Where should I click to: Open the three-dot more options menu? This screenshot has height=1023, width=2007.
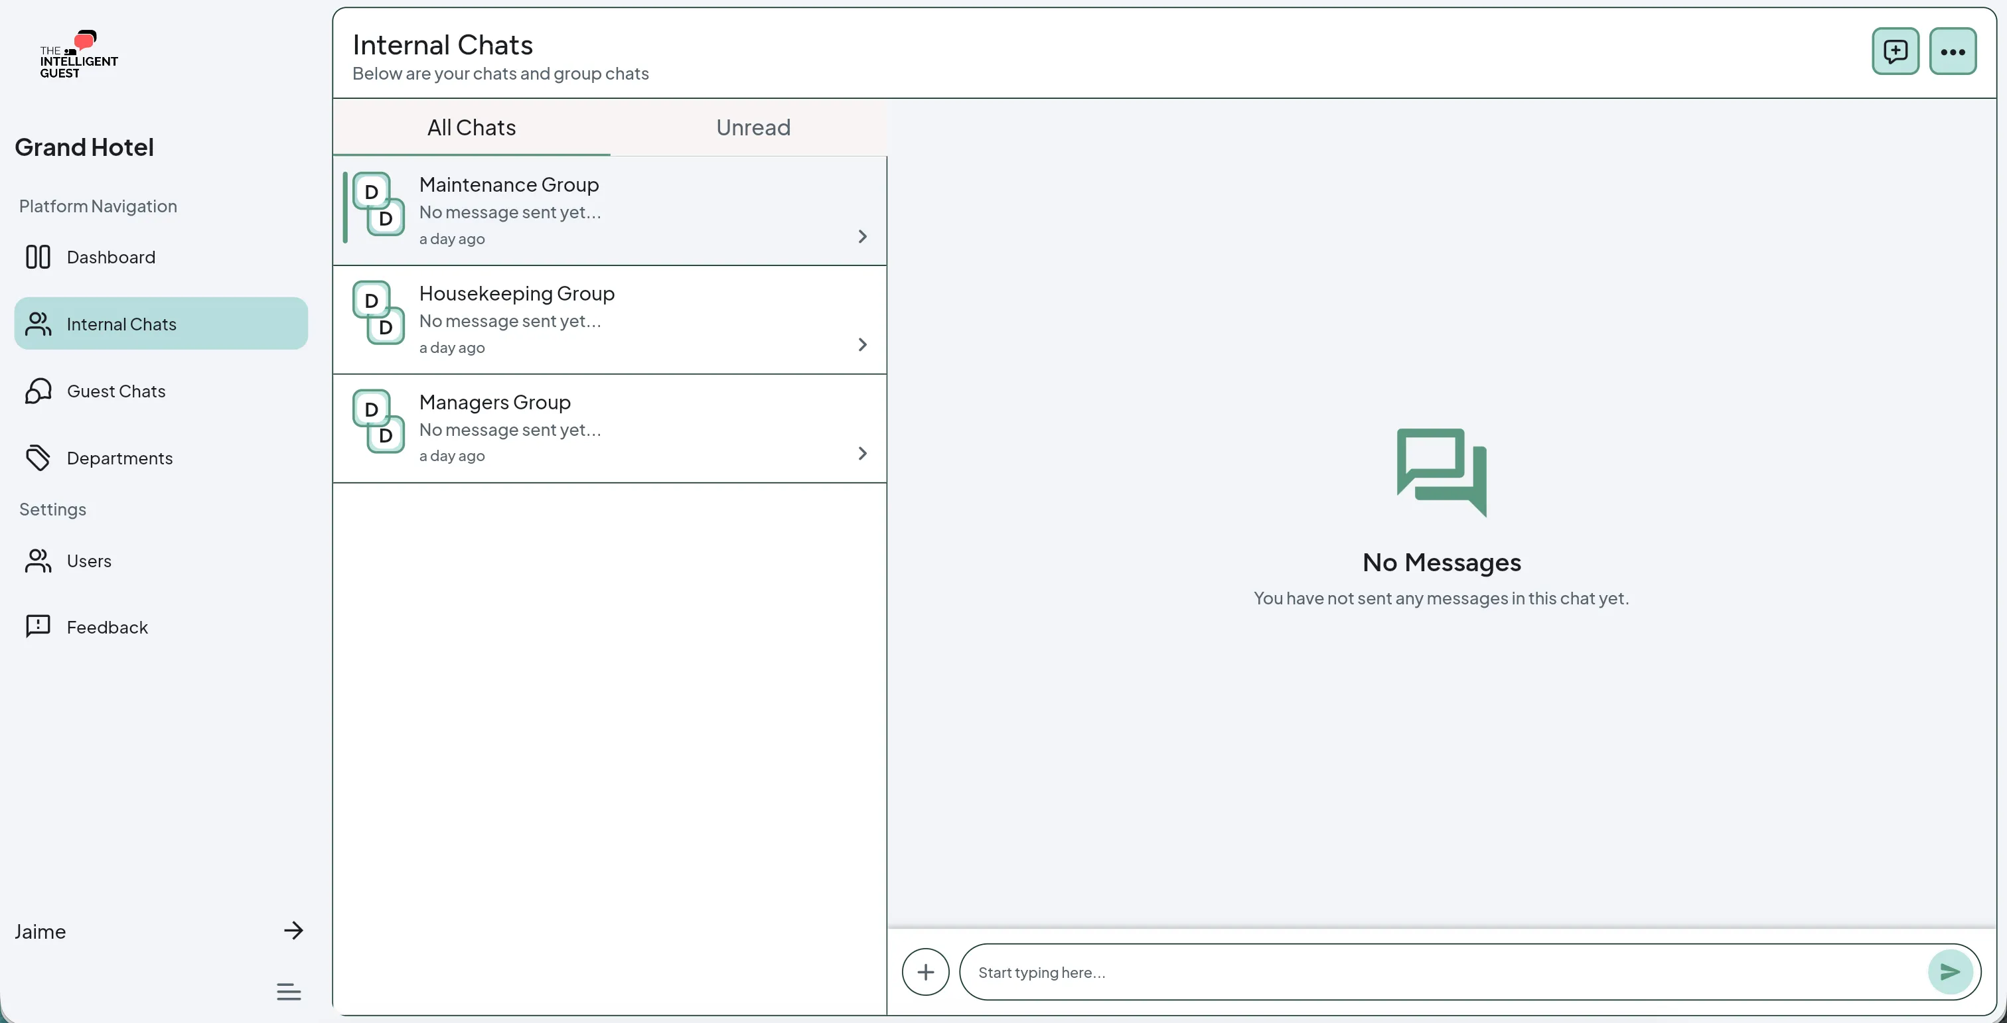coord(1953,51)
